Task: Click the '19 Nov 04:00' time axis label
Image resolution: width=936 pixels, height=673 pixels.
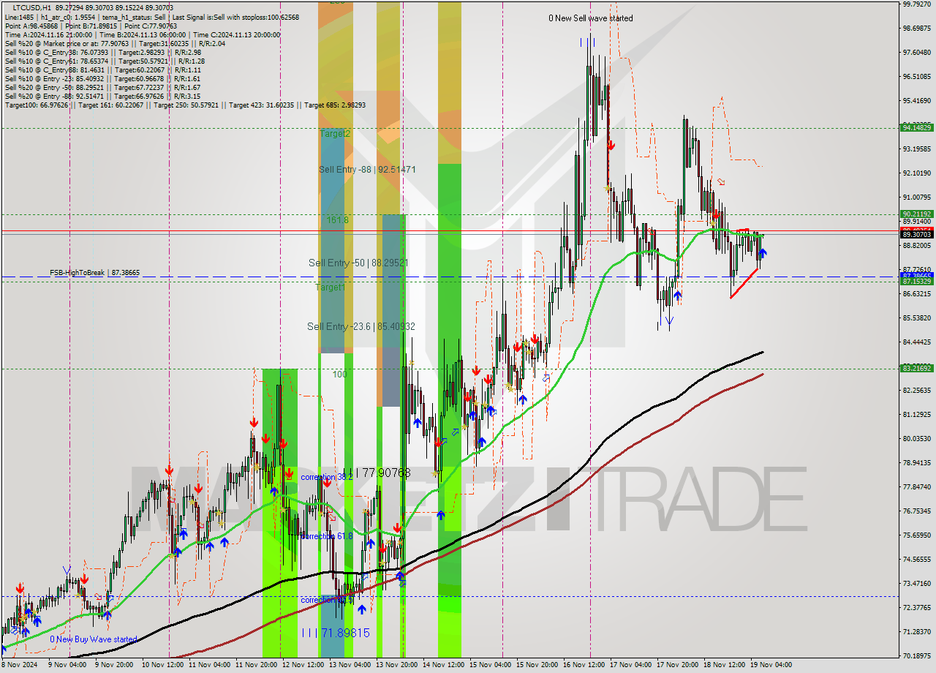Action: coord(771,666)
